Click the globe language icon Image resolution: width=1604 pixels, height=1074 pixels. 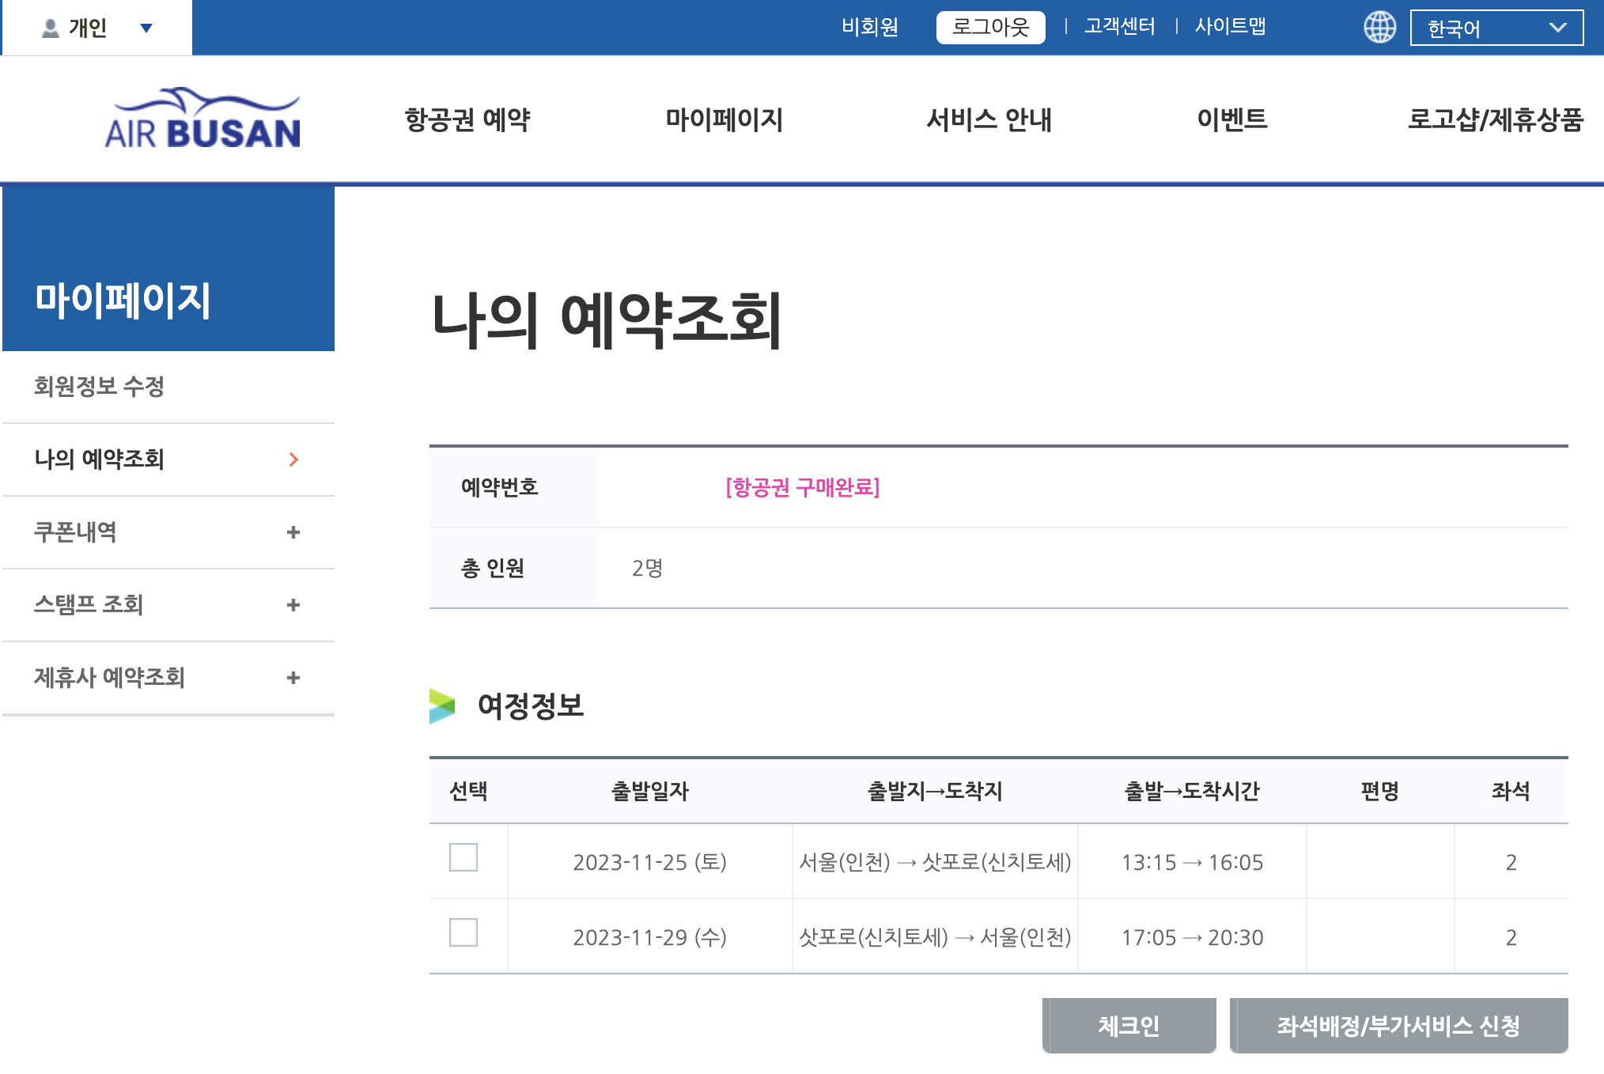1379,28
